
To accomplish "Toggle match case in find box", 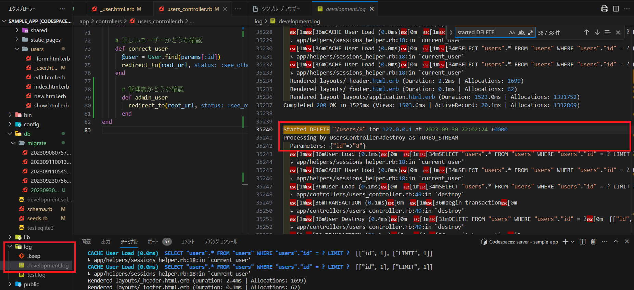I will (512, 32).
